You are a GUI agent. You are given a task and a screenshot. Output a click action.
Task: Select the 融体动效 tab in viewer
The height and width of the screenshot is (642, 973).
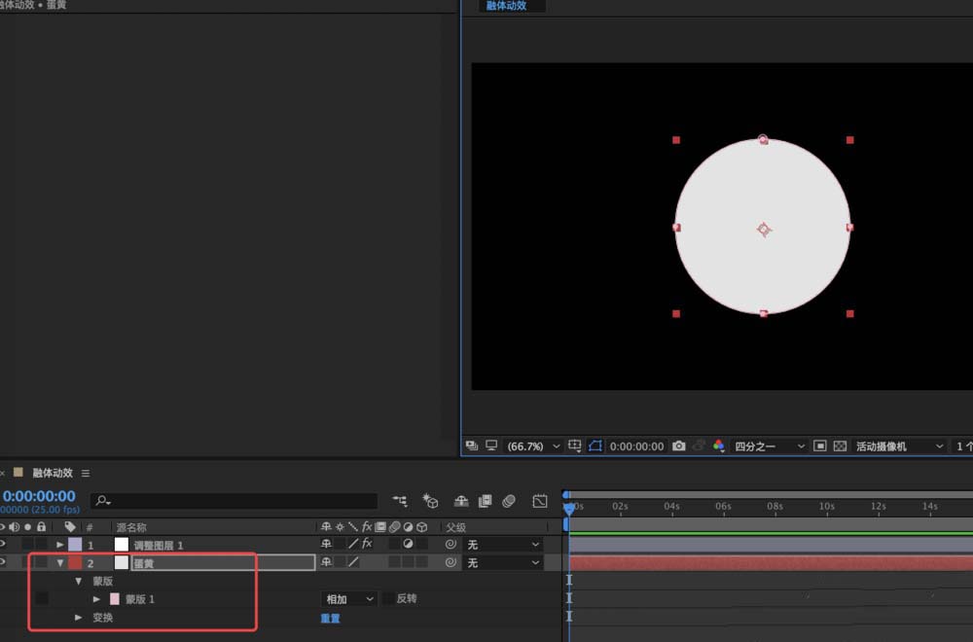coord(506,6)
